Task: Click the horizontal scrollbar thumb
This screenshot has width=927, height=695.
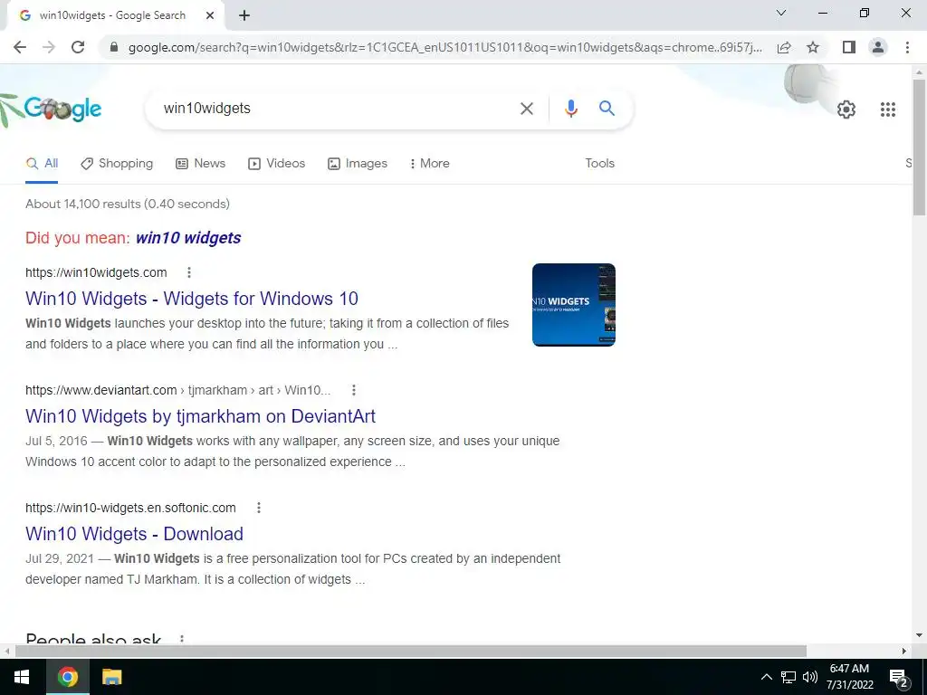Action: [x=411, y=651]
